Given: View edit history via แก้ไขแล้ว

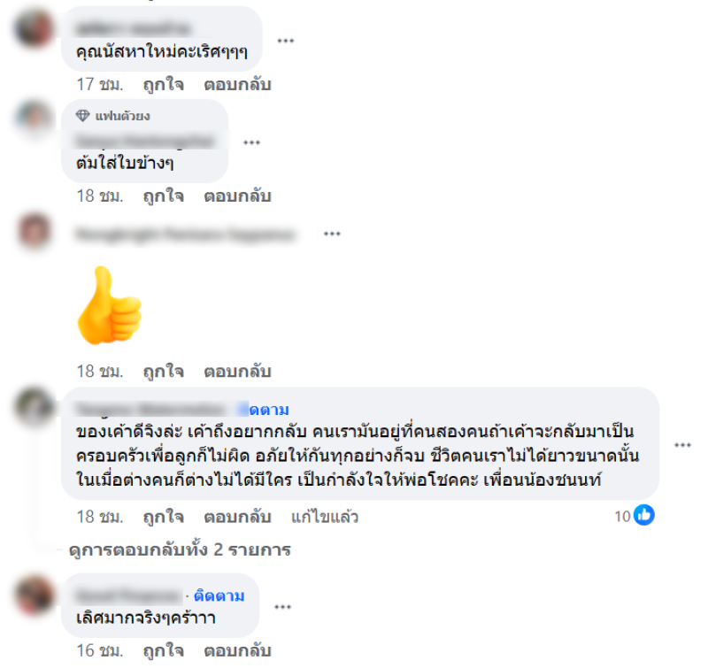Looking at the screenshot, I should (x=325, y=517).
